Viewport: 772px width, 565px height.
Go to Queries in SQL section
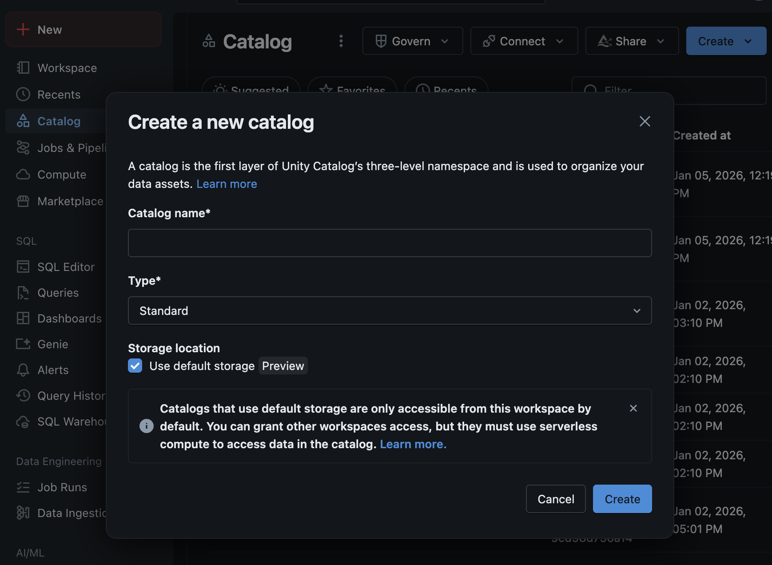(58, 293)
